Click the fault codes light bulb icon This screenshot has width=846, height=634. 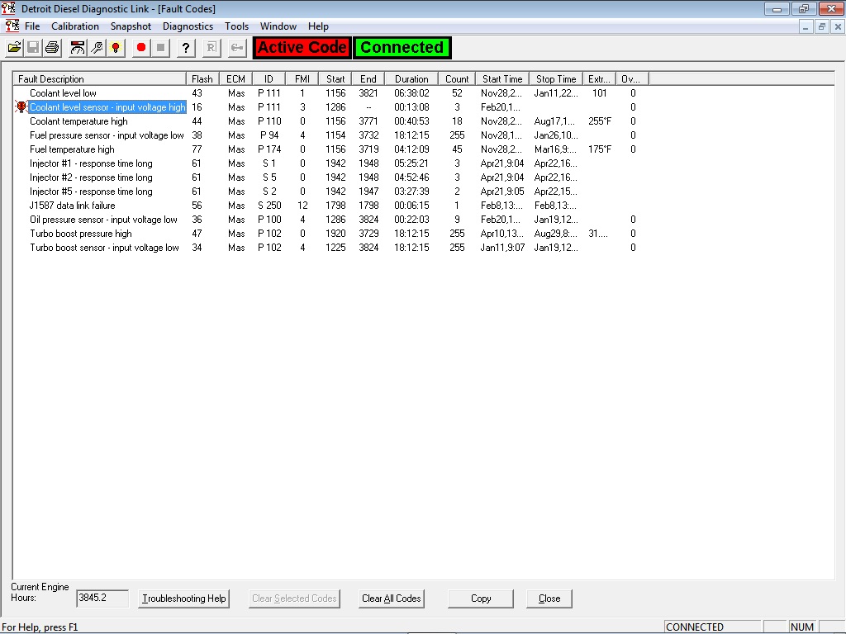tap(116, 47)
